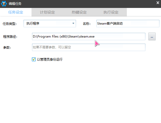
Task: Open the 计划设定 tab
Action: (x=47, y=12)
